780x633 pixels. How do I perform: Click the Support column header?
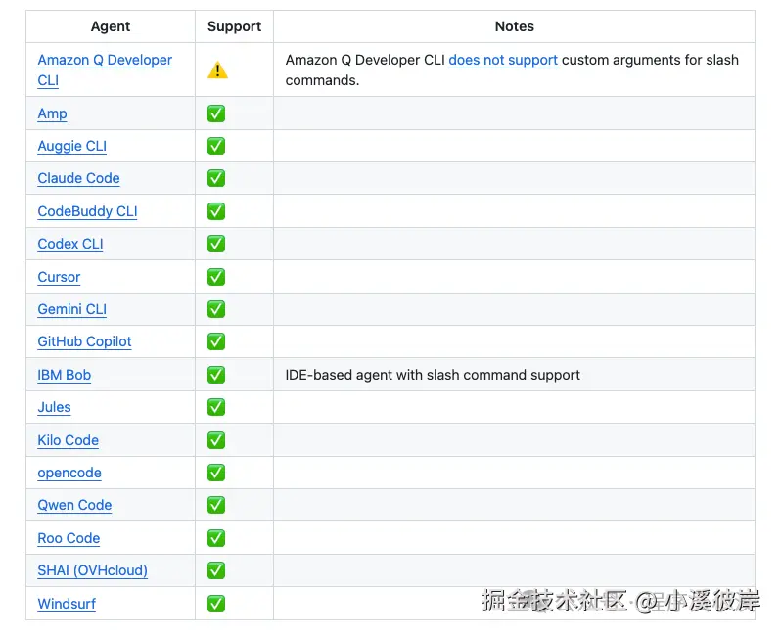tap(235, 26)
